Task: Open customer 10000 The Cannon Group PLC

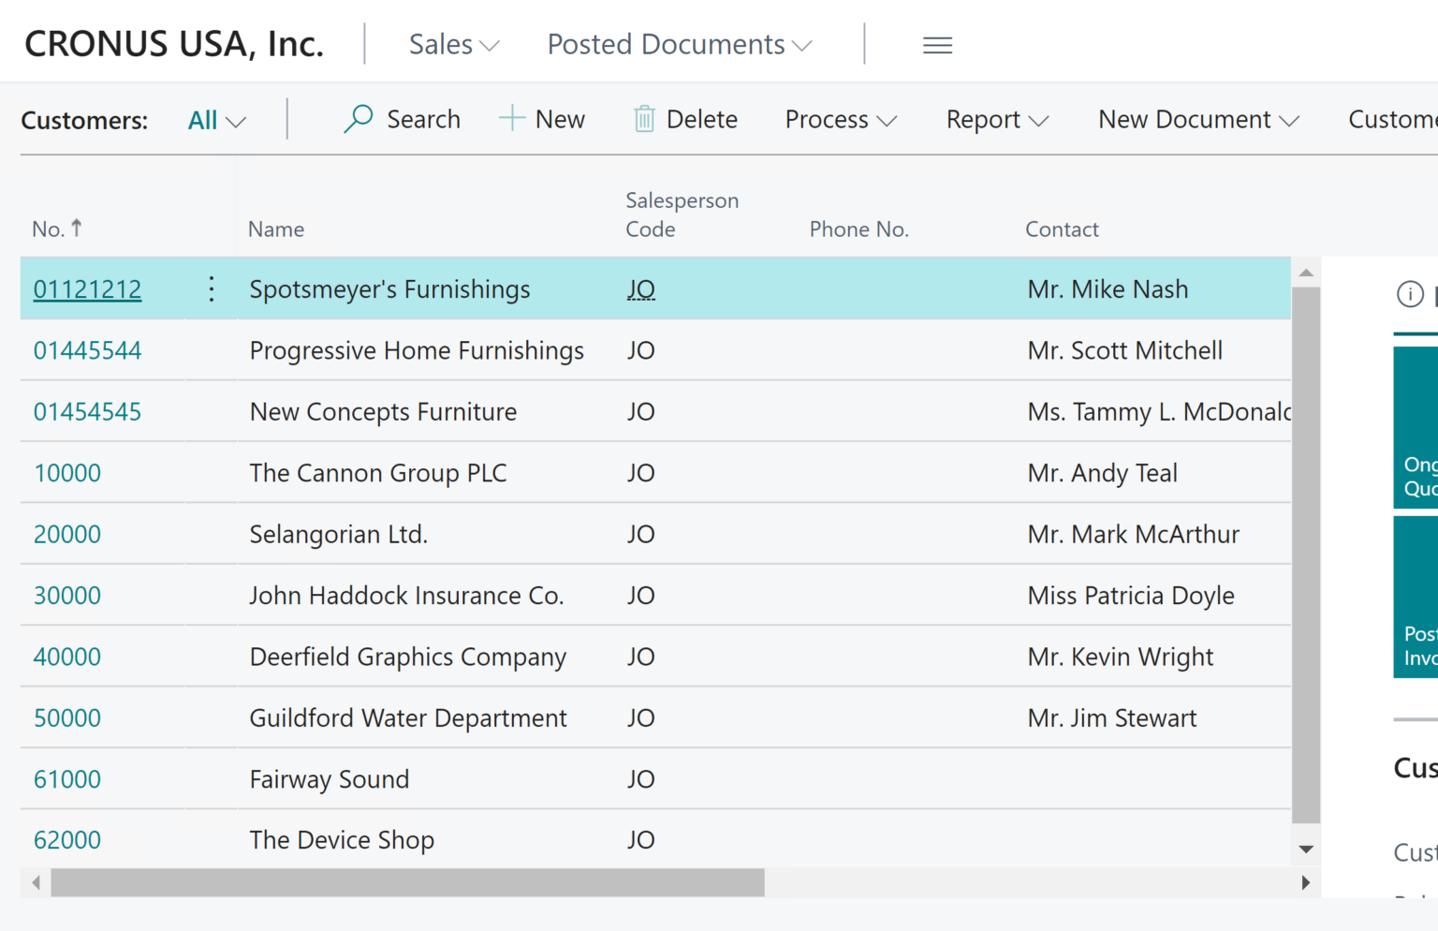Action: pyautogui.click(x=66, y=473)
